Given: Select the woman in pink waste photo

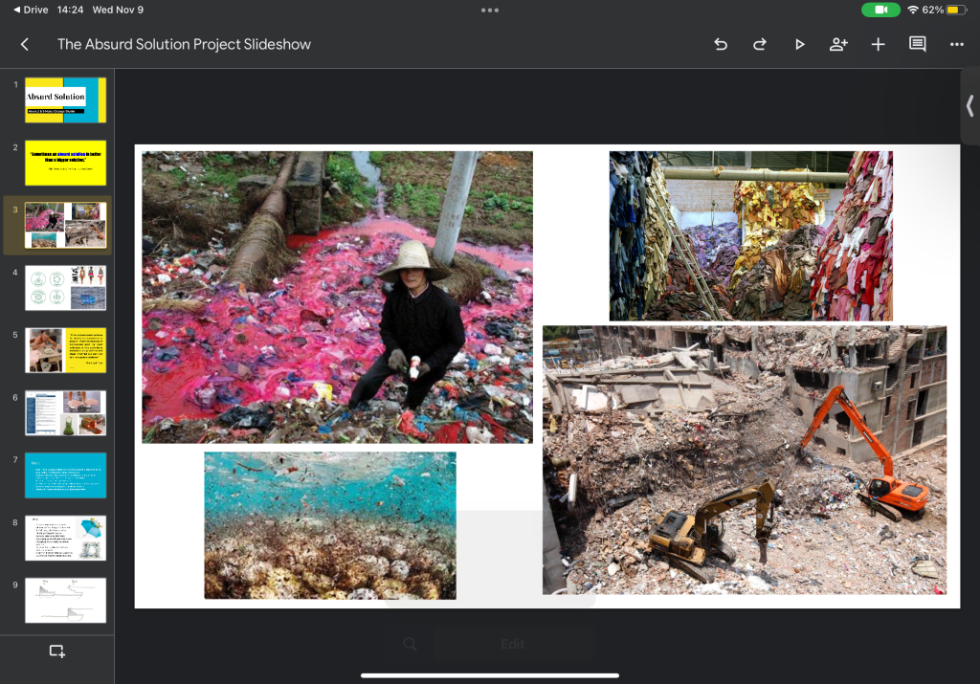Looking at the screenshot, I should pyautogui.click(x=337, y=297).
